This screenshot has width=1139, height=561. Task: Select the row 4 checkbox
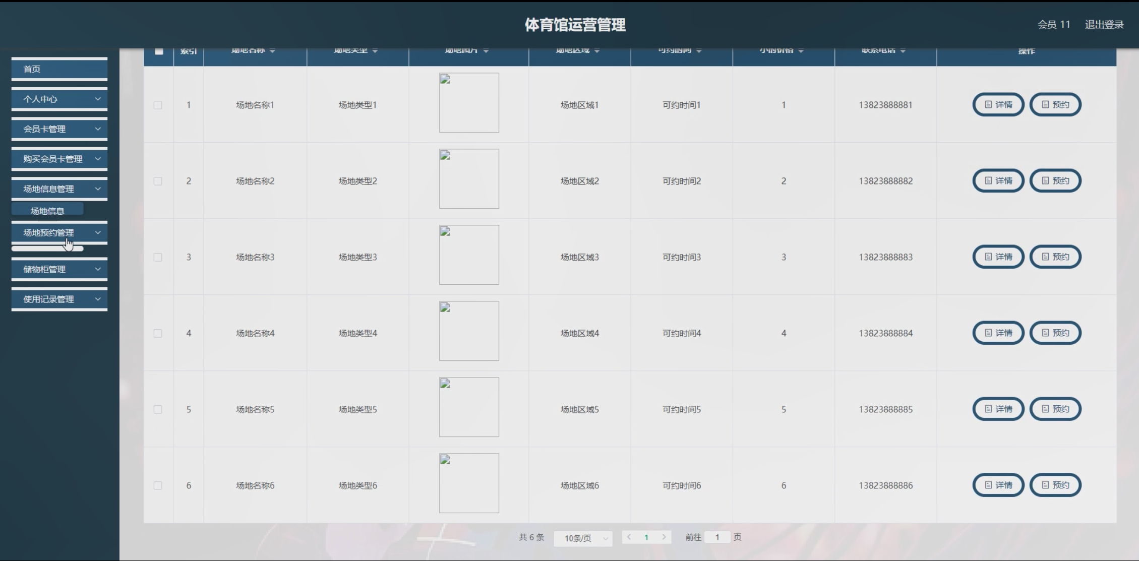point(158,333)
